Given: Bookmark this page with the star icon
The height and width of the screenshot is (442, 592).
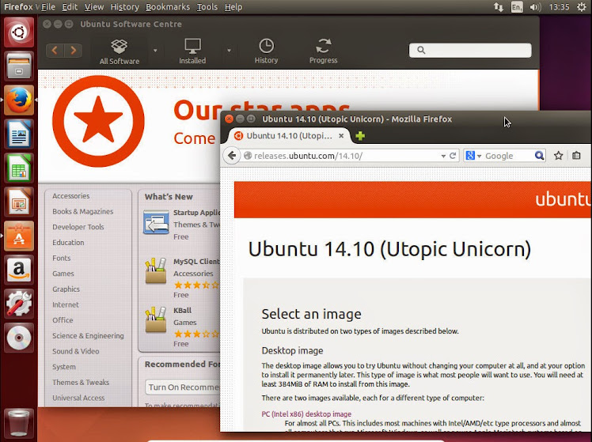Looking at the screenshot, I should [559, 156].
